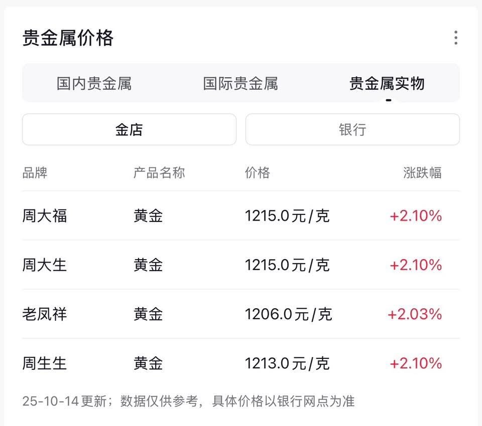The height and width of the screenshot is (426, 482).
Task: Select the 金店 toggle button
Action: pos(129,130)
